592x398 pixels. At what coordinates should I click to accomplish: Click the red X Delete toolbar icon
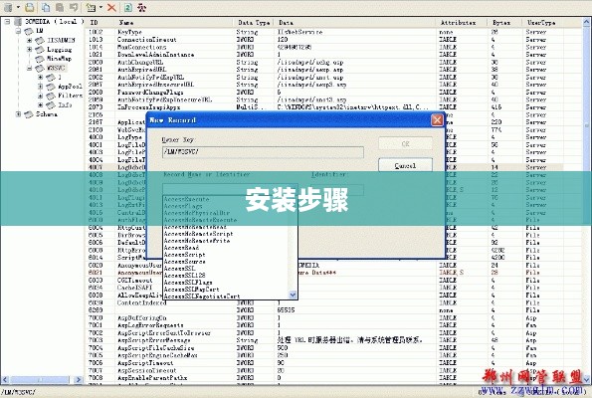(111, 7)
